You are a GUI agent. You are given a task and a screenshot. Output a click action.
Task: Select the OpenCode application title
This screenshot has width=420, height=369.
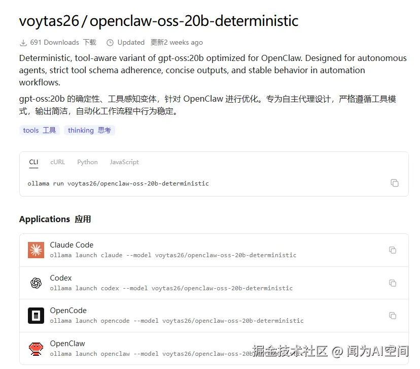pyautogui.click(x=68, y=311)
